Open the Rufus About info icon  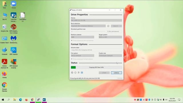pos(75,73)
